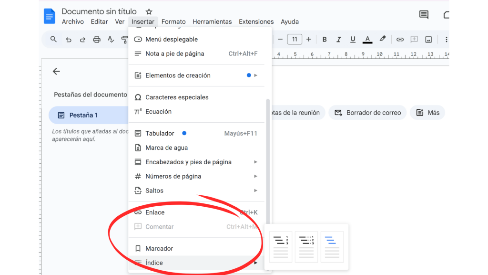
Task: Click the undo arrow icon
Action: (x=68, y=40)
